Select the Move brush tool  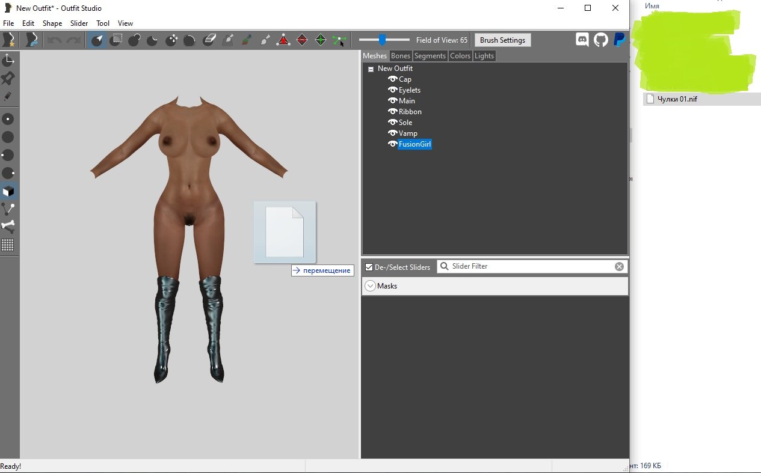click(171, 40)
